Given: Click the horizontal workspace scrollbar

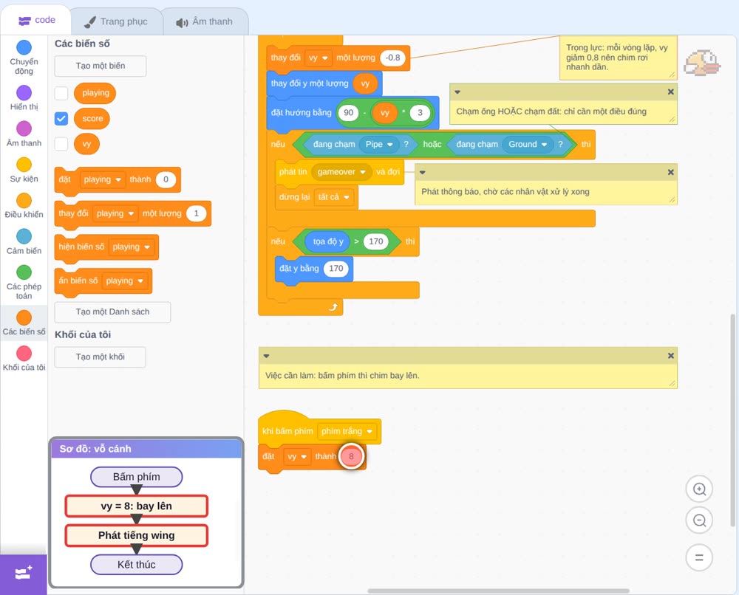Looking at the screenshot, I should point(499,591).
